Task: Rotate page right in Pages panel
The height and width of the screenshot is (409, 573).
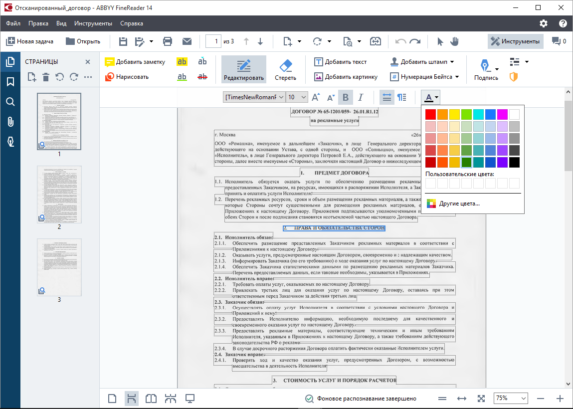Action: click(74, 77)
